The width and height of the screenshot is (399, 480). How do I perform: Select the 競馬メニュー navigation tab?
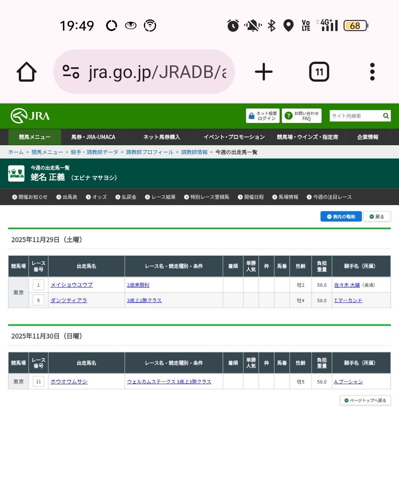[34, 137]
